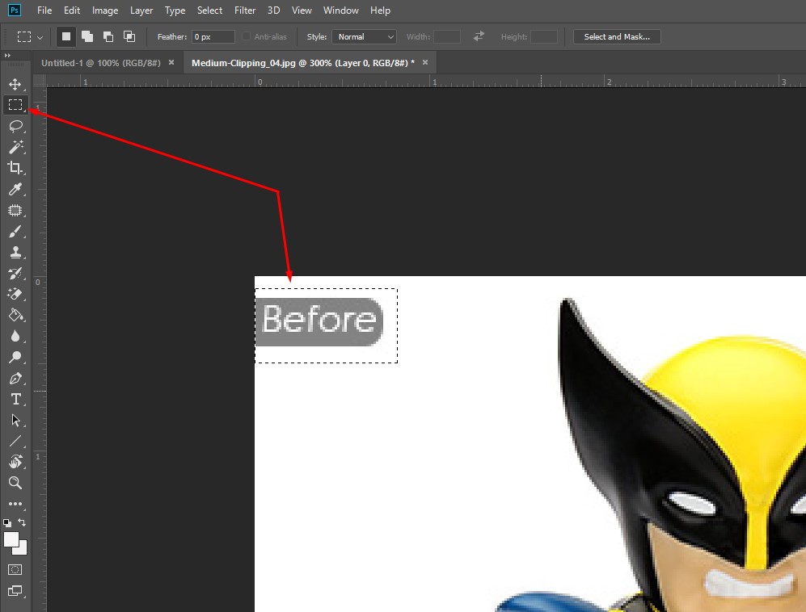The height and width of the screenshot is (612, 806).
Task: Expand the toolbar double-arrow collapse control
Action: tap(7, 56)
